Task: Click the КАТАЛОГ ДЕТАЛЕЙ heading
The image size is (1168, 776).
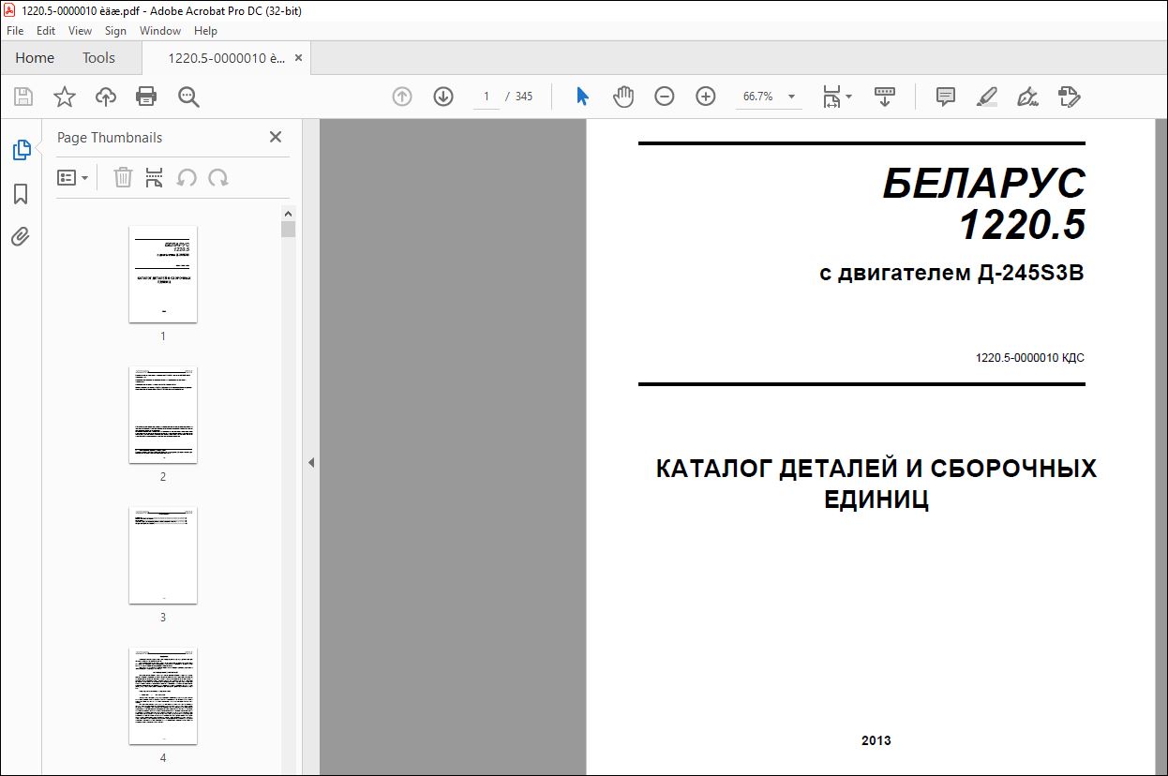Action: pyautogui.click(x=876, y=484)
